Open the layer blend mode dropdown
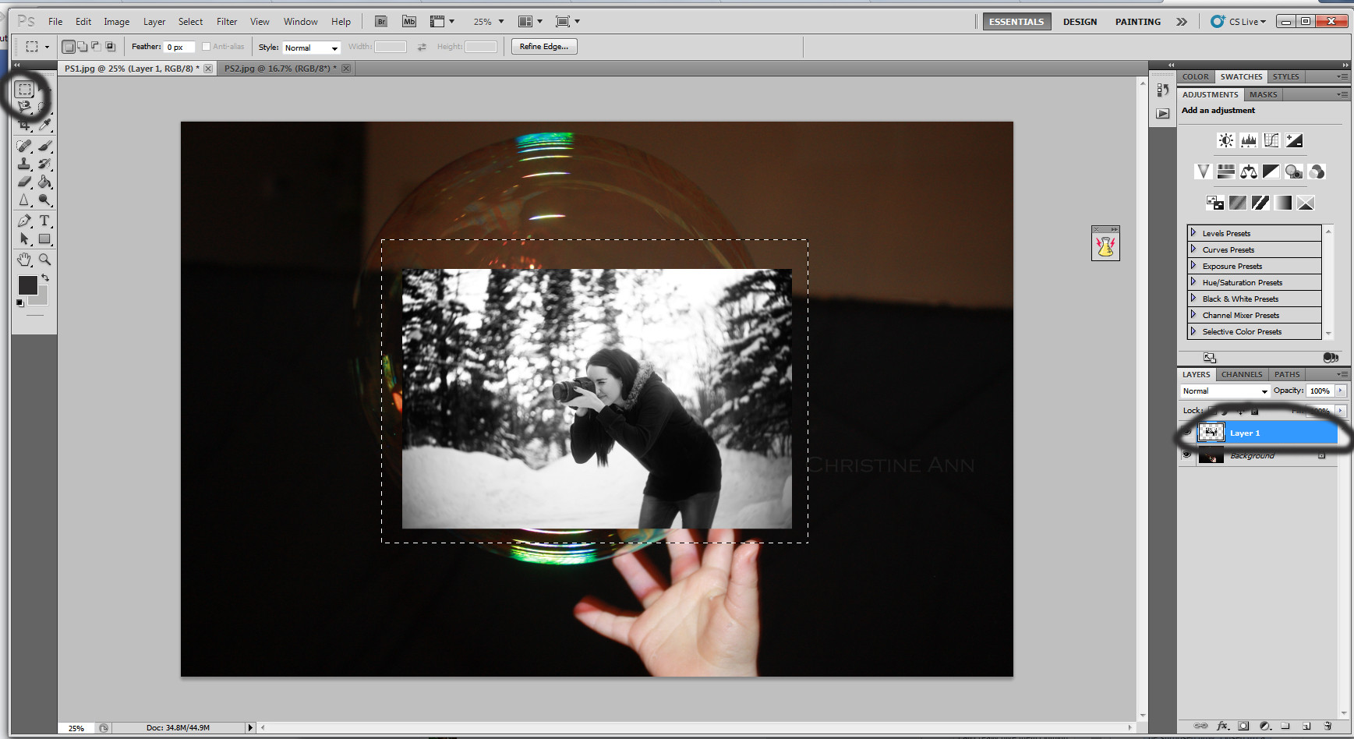This screenshot has height=739, width=1354. 1225,391
